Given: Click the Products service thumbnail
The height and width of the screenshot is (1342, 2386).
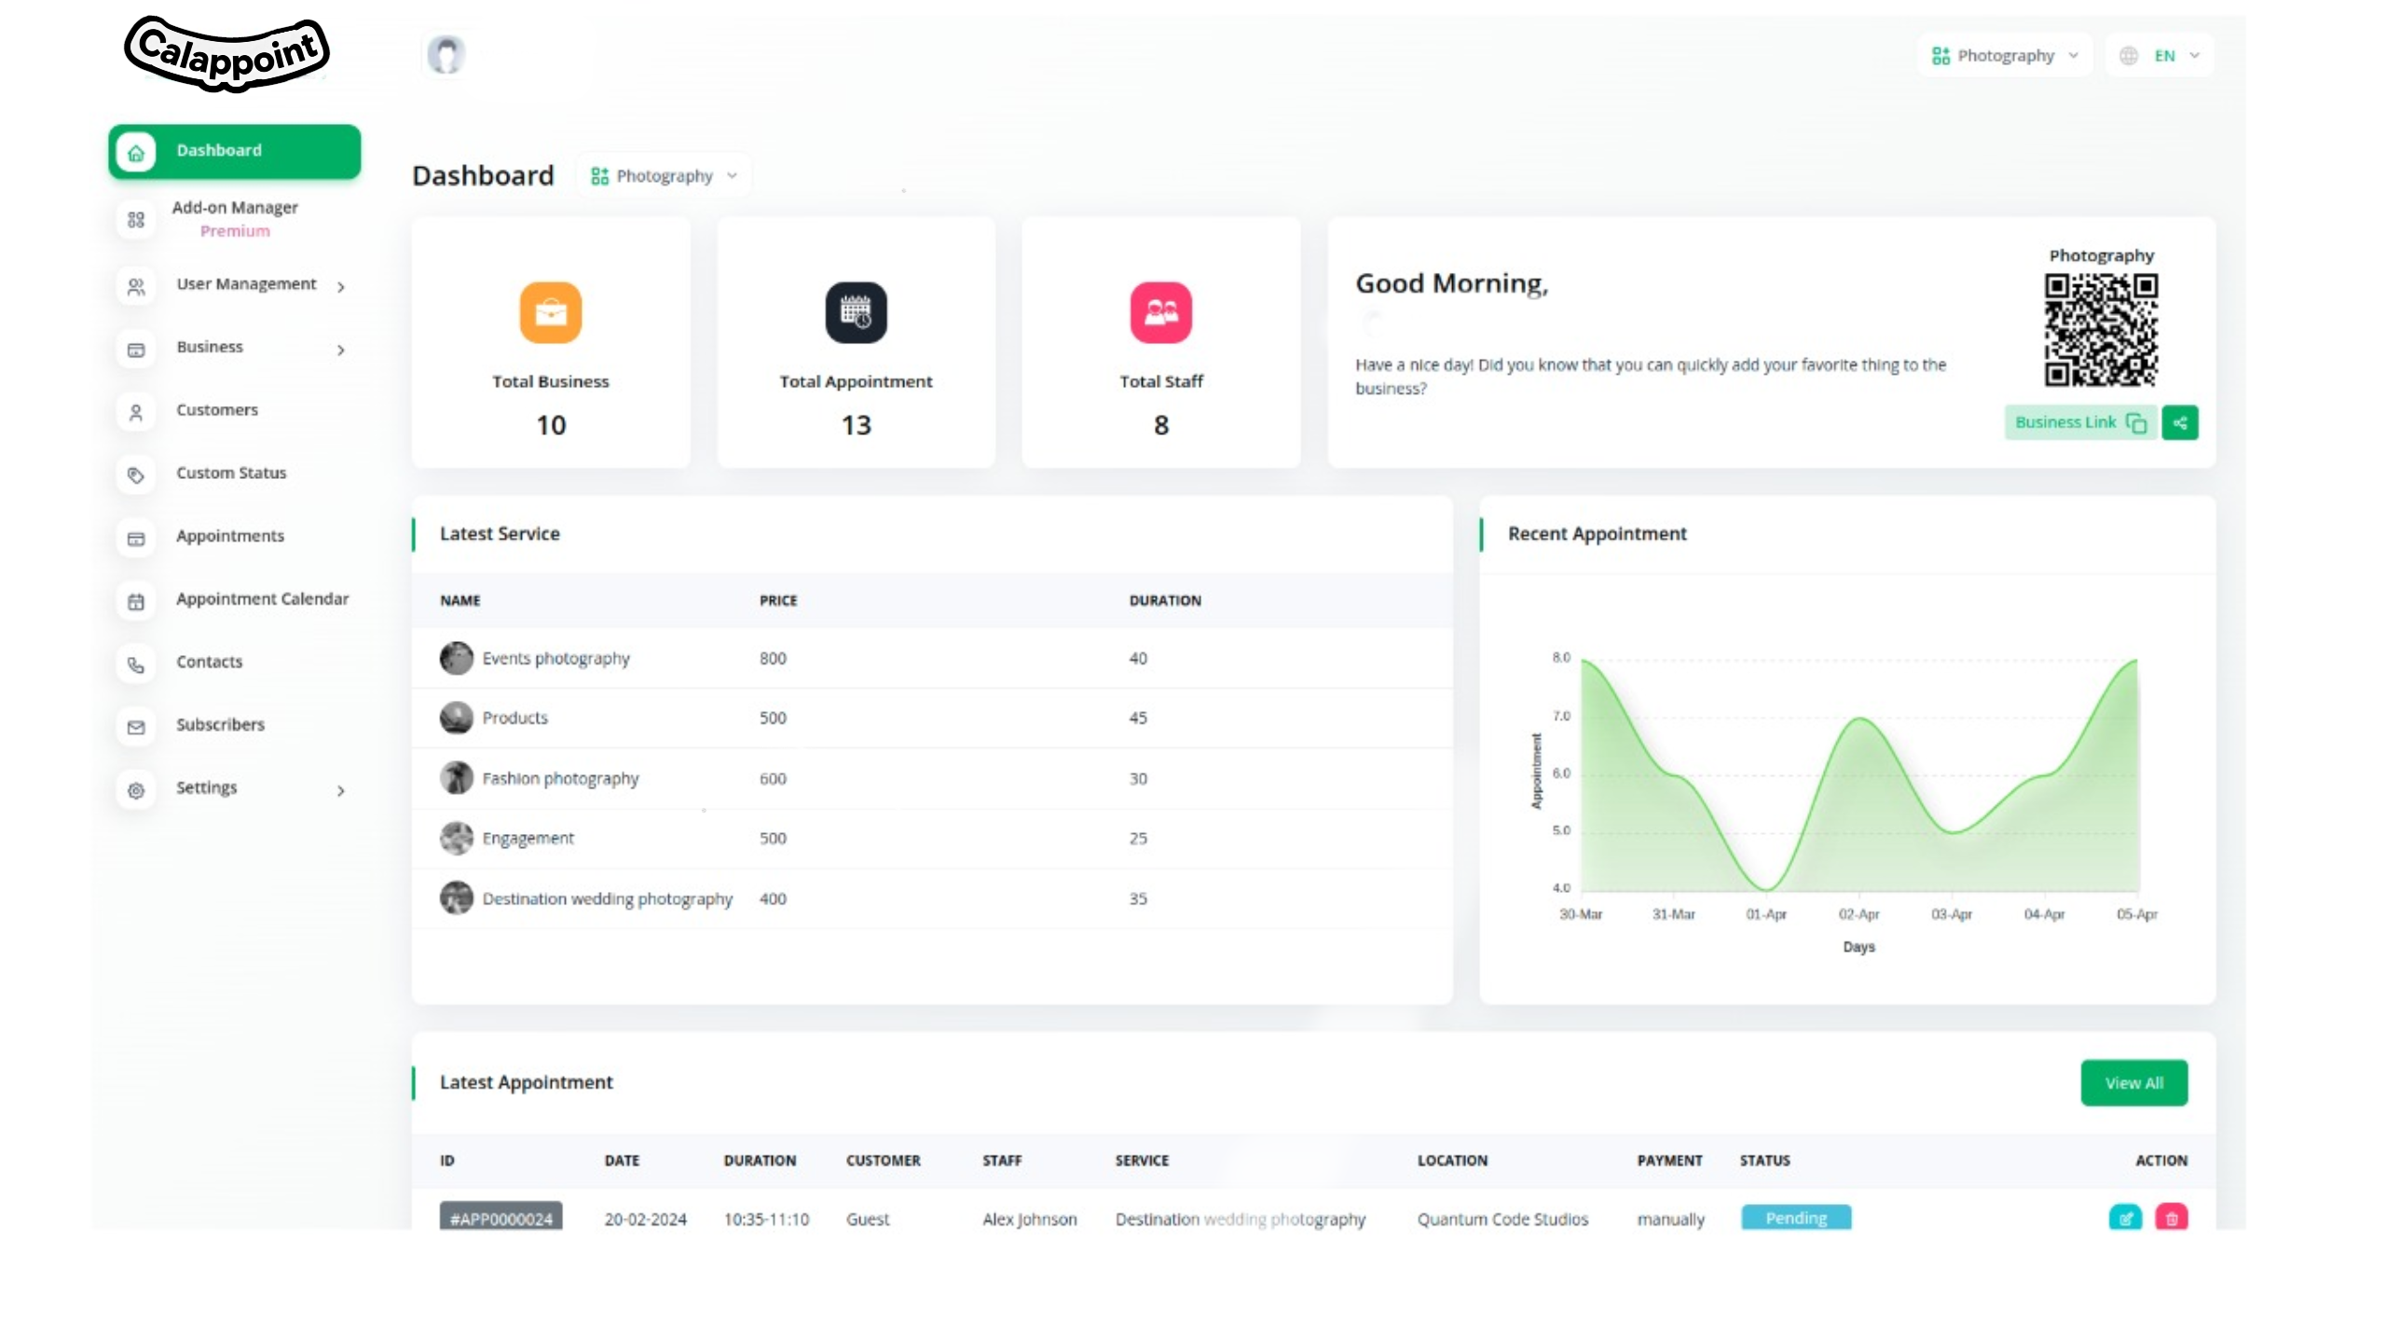Looking at the screenshot, I should 457,718.
